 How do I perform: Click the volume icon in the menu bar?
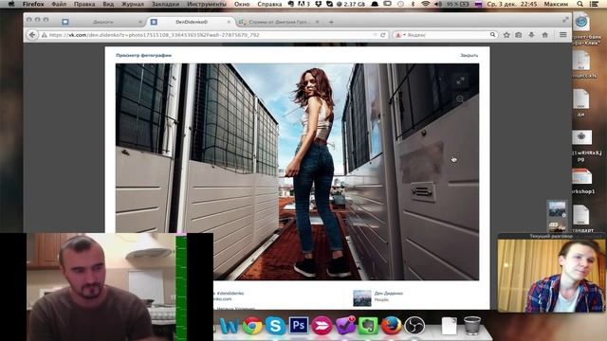[x=438, y=4]
